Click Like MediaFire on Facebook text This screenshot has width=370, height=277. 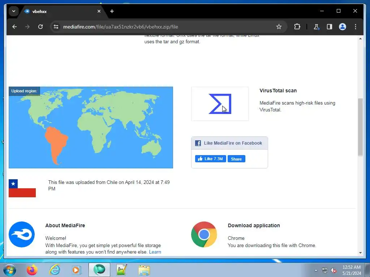pos(233,143)
